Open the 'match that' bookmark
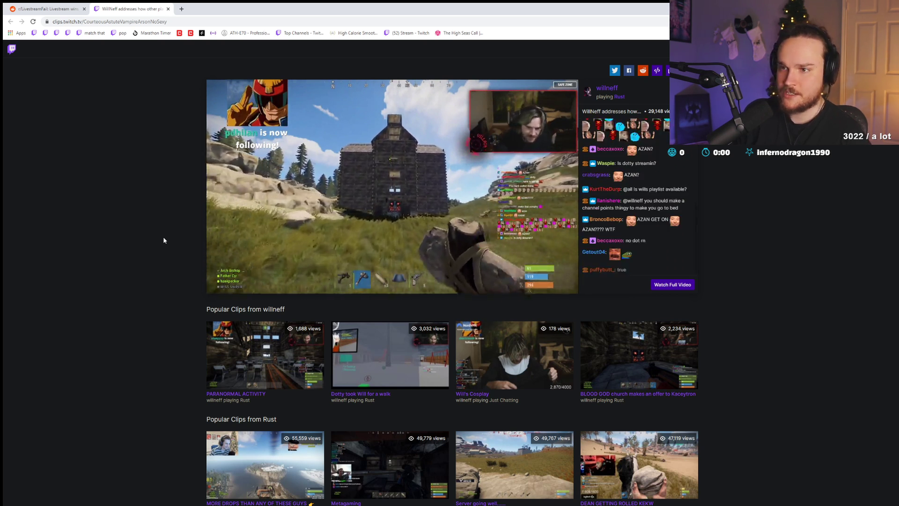899x506 pixels. point(90,33)
